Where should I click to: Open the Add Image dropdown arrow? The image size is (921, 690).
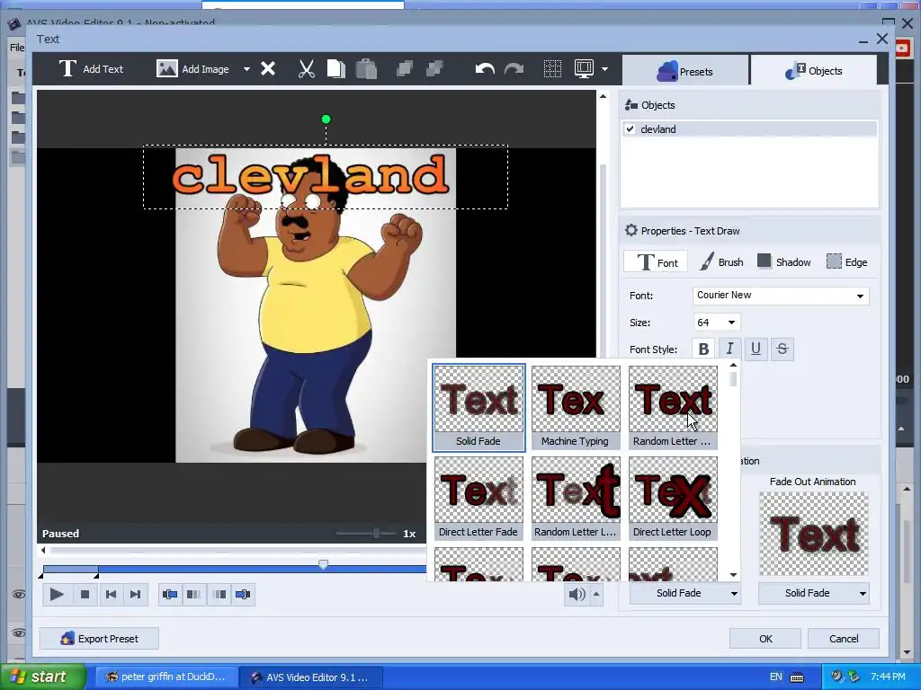[x=246, y=69]
